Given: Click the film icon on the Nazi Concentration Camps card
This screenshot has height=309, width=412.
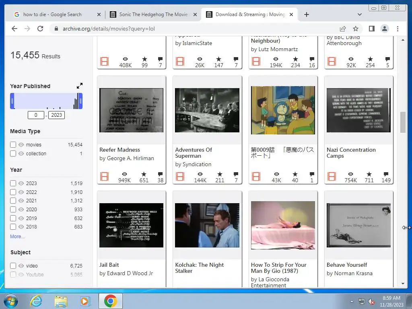Looking at the screenshot, I should click(x=332, y=177).
